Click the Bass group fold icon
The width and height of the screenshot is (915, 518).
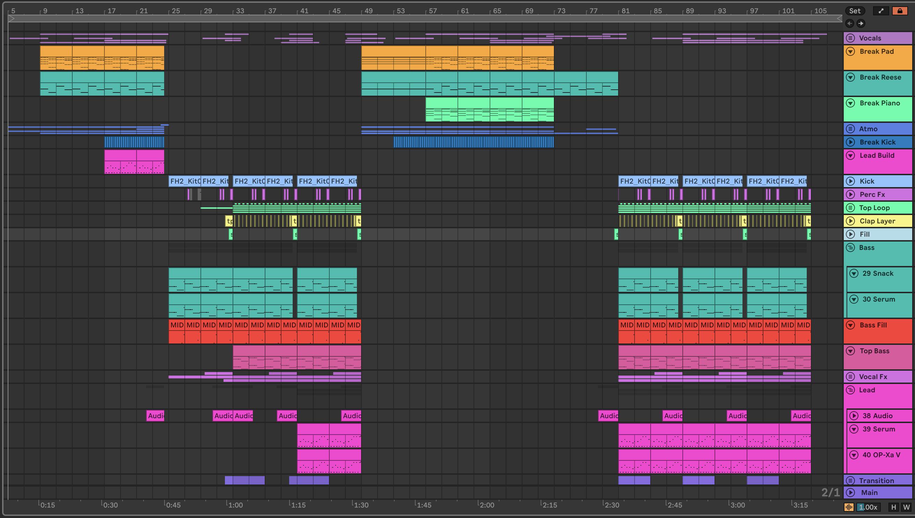(851, 247)
